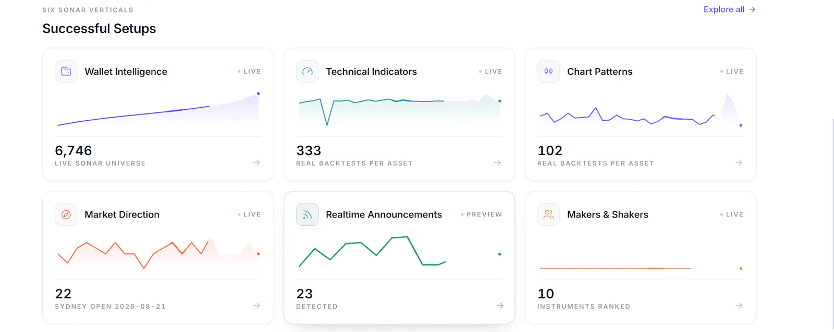Click the INSTRUMENTS RANKED label
834x332 pixels.
pyautogui.click(x=584, y=307)
